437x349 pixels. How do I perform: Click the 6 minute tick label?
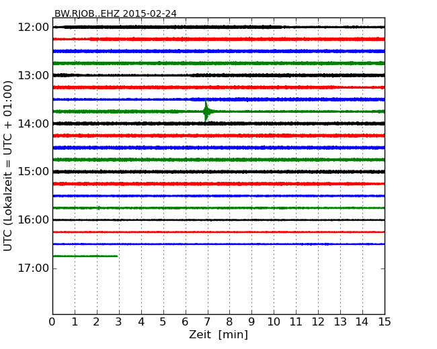(x=185, y=322)
